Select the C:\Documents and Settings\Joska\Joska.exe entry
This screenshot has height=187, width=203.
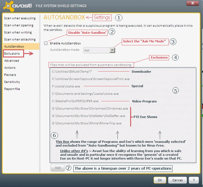85,94
